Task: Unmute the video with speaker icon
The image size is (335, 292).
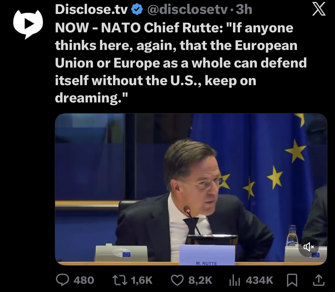Action: tap(309, 247)
